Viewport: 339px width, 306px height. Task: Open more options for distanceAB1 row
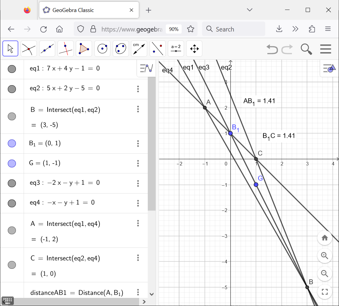(x=138, y=292)
